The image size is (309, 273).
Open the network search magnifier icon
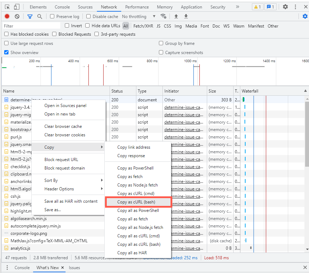[39, 17]
